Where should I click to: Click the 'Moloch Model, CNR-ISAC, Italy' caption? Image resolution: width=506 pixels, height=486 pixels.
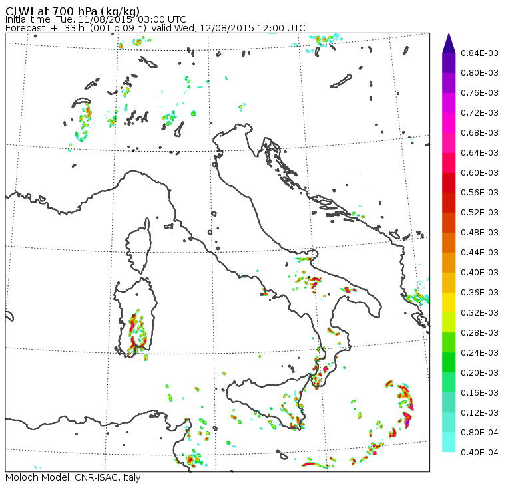point(73,477)
